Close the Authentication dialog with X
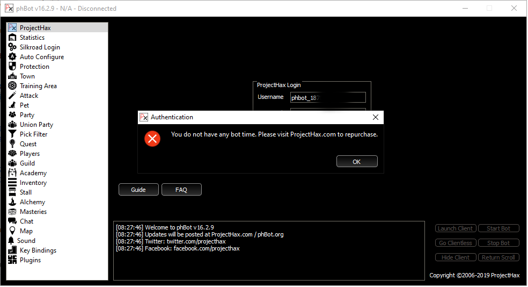This screenshot has width=528, height=287. tap(376, 117)
